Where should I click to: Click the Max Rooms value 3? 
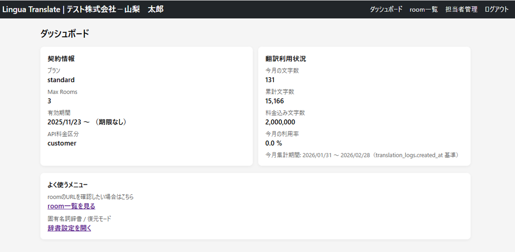(x=49, y=101)
